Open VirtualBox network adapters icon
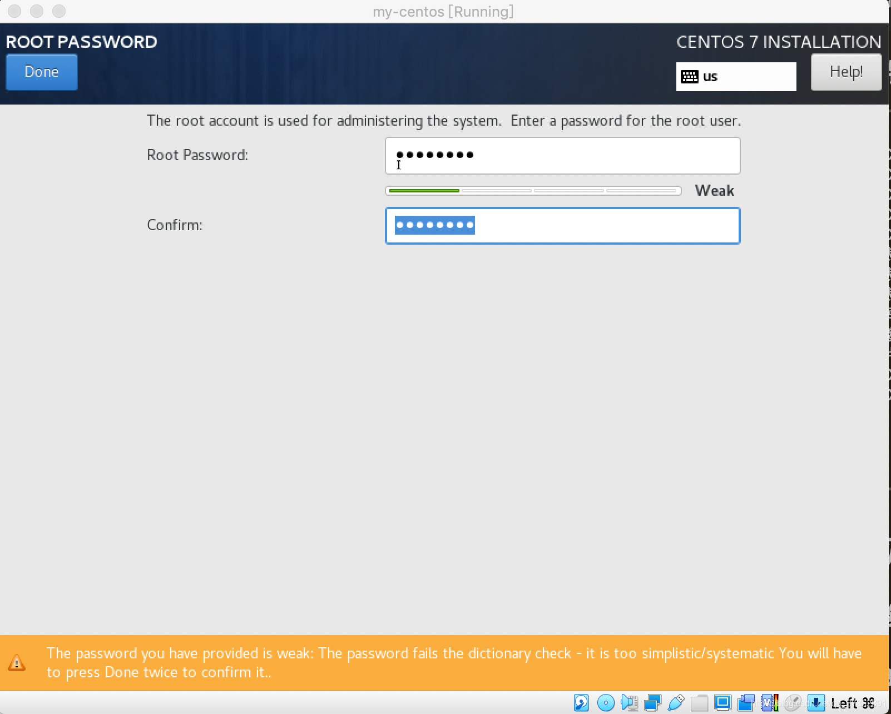Image resolution: width=891 pixels, height=714 pixels. tap(652, 703)
